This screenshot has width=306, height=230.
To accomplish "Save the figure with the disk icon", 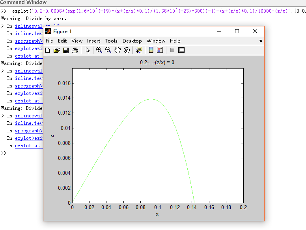I will (x=66, y=50).
